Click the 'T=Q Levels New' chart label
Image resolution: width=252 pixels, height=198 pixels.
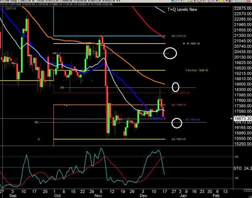point(182,10)
